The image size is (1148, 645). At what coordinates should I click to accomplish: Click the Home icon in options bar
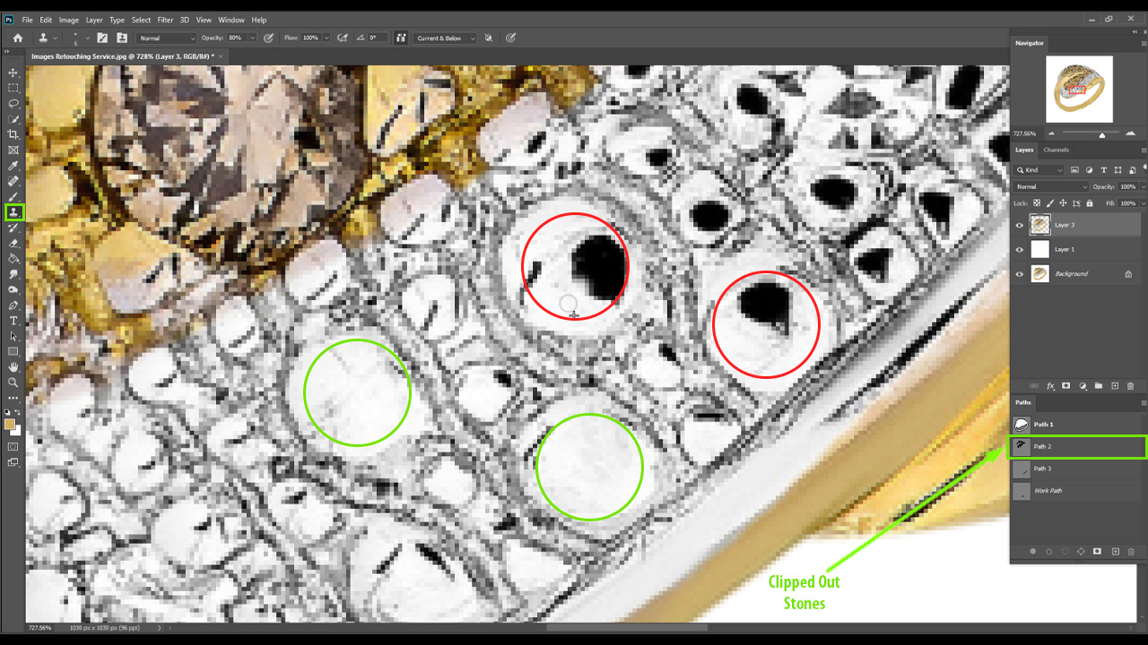[x=17, y=39]
